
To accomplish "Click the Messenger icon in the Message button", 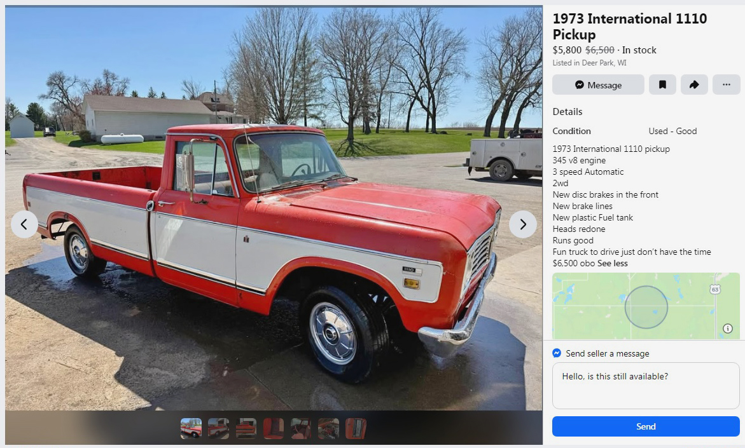I will 579,85.
